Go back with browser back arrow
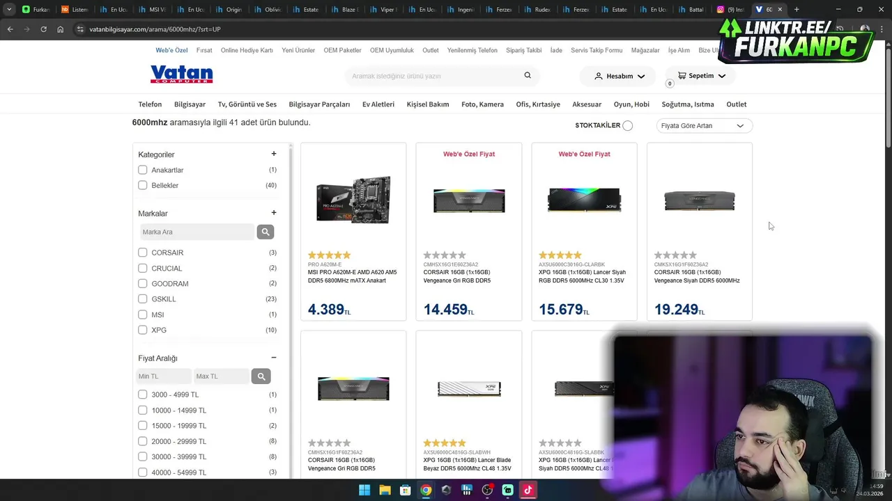 pos(10,29)
